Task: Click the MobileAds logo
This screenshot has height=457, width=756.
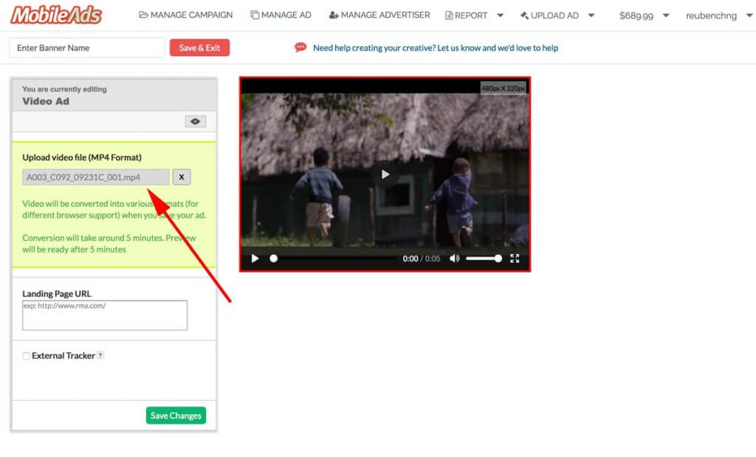Action: click(56, 15)
